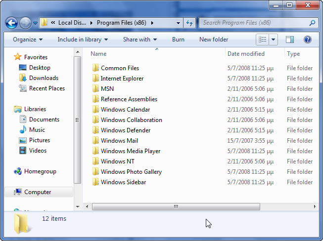Image resolution: width=323 pixels, height=241 pixels.
Task: Toggle the preview pane button
Action: 290,40
